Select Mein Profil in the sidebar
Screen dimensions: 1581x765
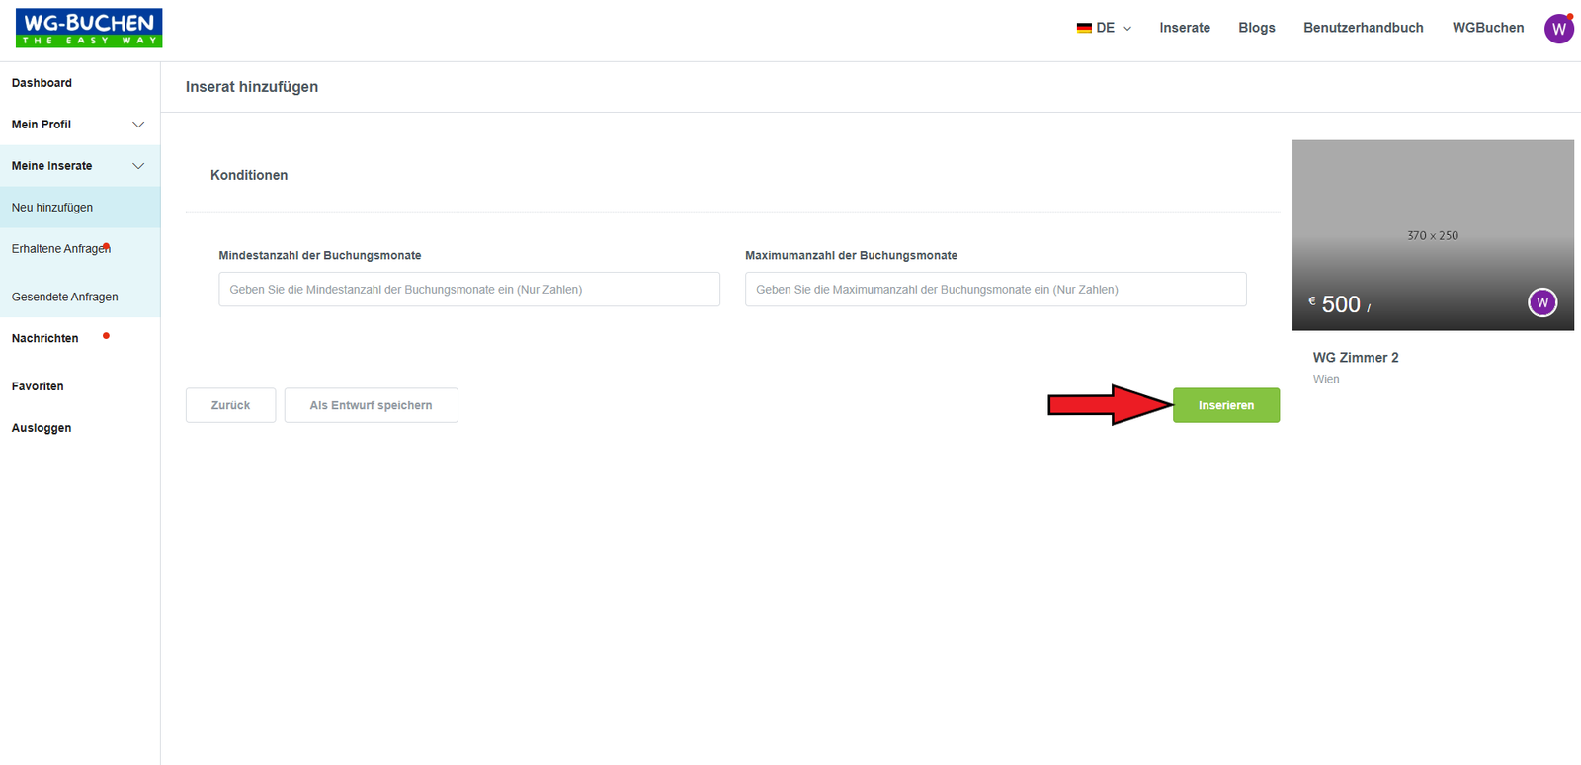[x=42, y=125]
